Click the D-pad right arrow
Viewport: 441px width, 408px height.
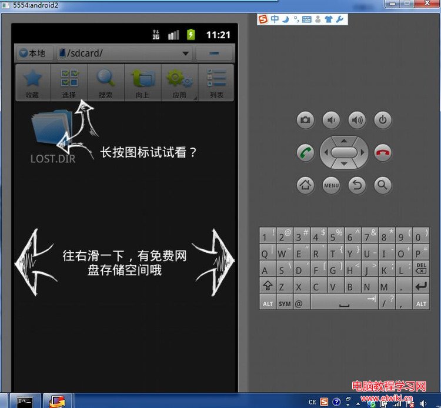pyautogui.click(x=362, y=152)
